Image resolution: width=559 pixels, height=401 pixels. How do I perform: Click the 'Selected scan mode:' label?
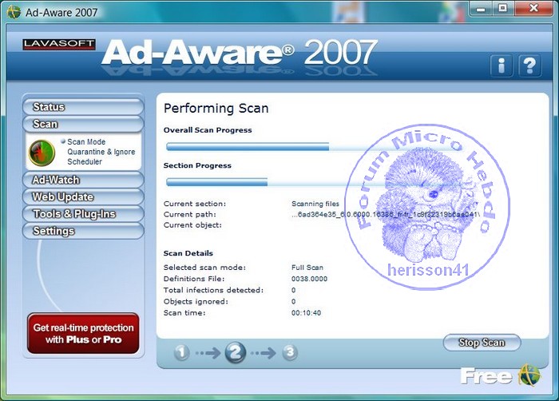point(204,268)
